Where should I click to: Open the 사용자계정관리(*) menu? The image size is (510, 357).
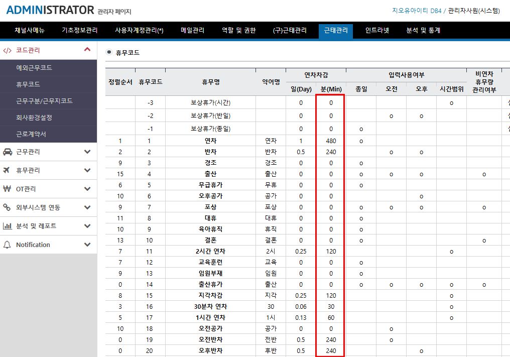pos(139,30)
